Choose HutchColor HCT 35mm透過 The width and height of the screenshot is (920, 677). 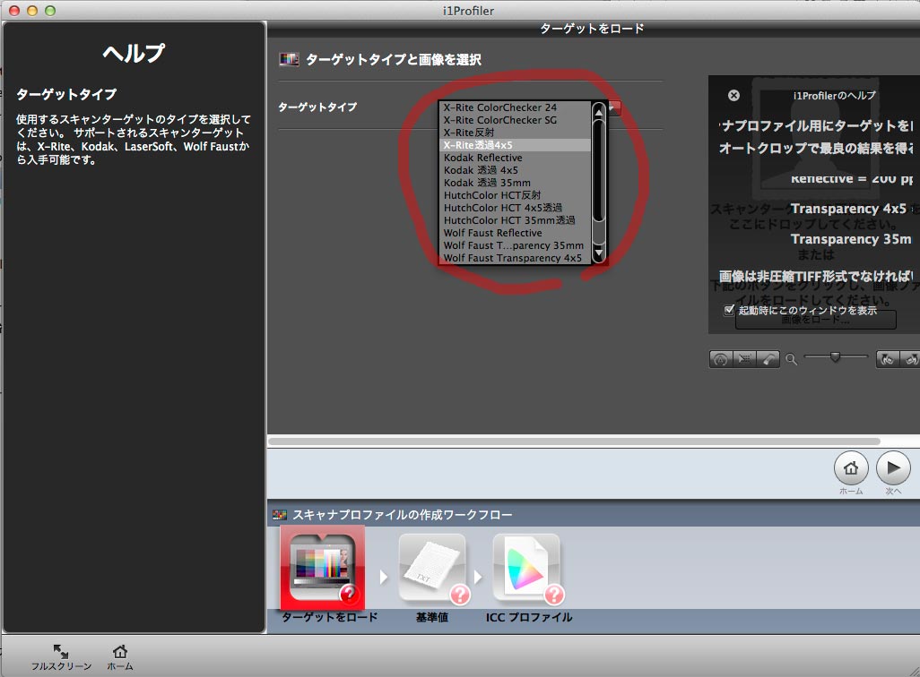click(x=515, y=220)
